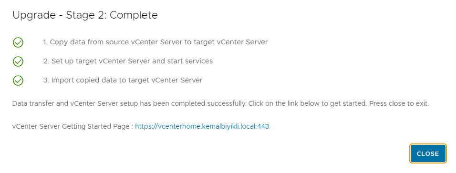Open the vcenterhome.kemalbiyikli.local:443 link
The height and width of the screenshot is (173, 456).
pyautogui.click(x=202, y=126)
